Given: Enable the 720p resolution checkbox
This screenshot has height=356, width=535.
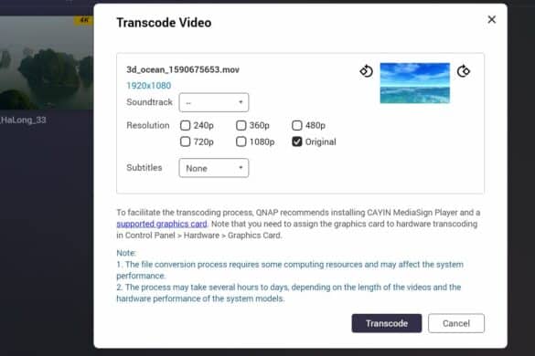Looking at the screenshot, I should click(x=185, y=141).
